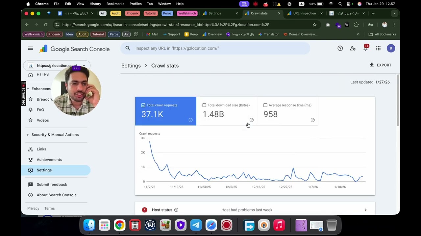Open the Bookmarks menu in the menu bar
Image resolution: width=421 pixels, height=236 pixels.
115,4
